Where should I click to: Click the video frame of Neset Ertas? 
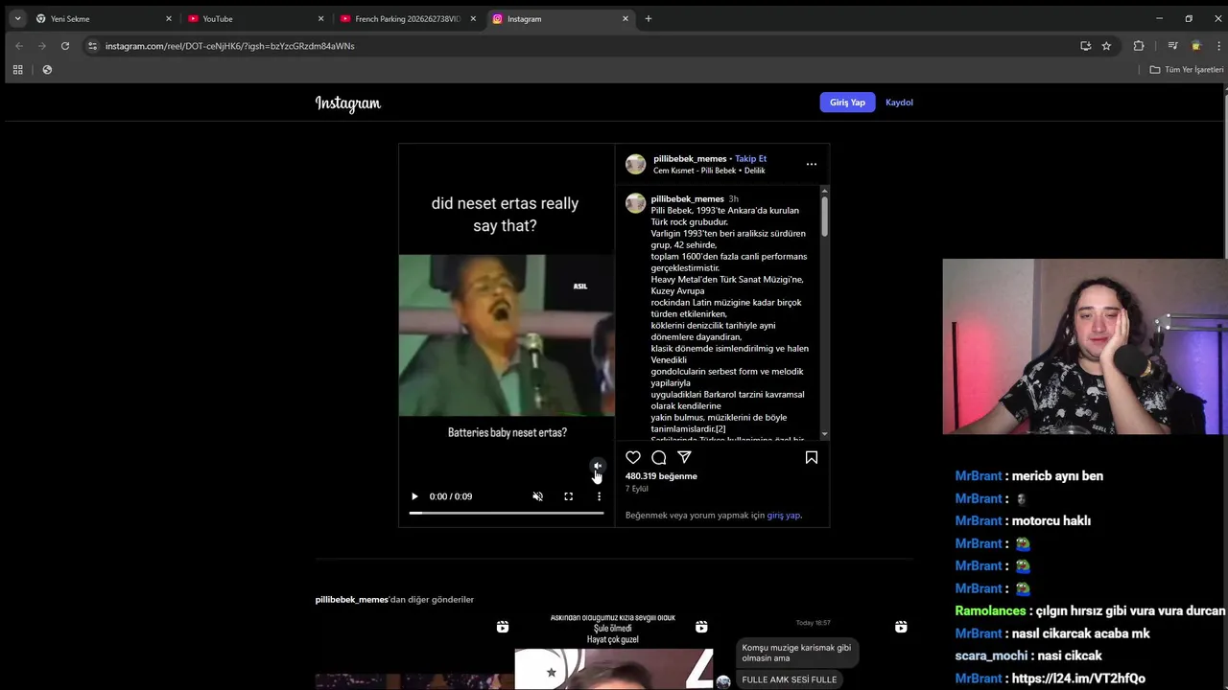pyautogui.click(x=507, y=334)
